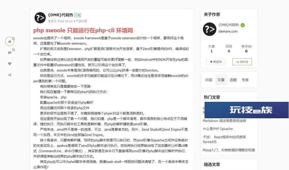This screenshot has height=170, width=289.
Task: Click the large avatar in 关于作者 panel
Action: (x=209, y=29)
